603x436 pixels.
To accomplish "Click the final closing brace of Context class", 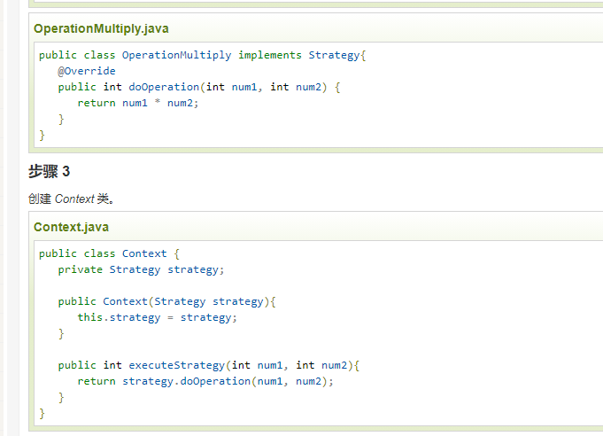I will pyautogui.click(x=42, y=413).
